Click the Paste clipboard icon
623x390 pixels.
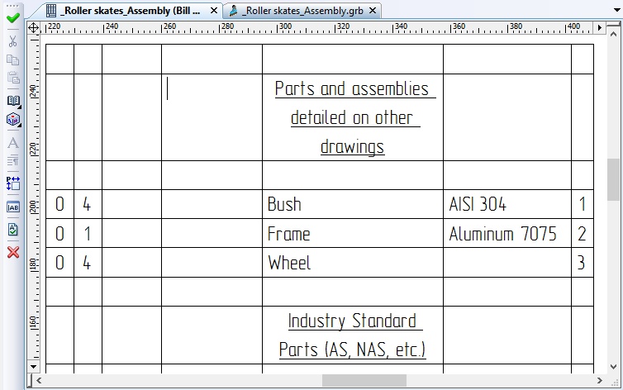pos(13,79)
